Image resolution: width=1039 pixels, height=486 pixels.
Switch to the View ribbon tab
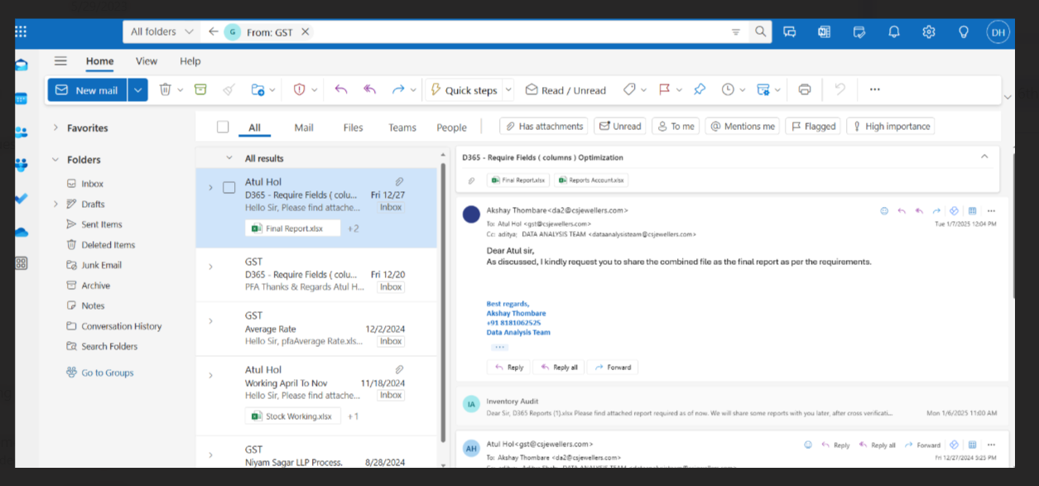click(x=147, y=60)
